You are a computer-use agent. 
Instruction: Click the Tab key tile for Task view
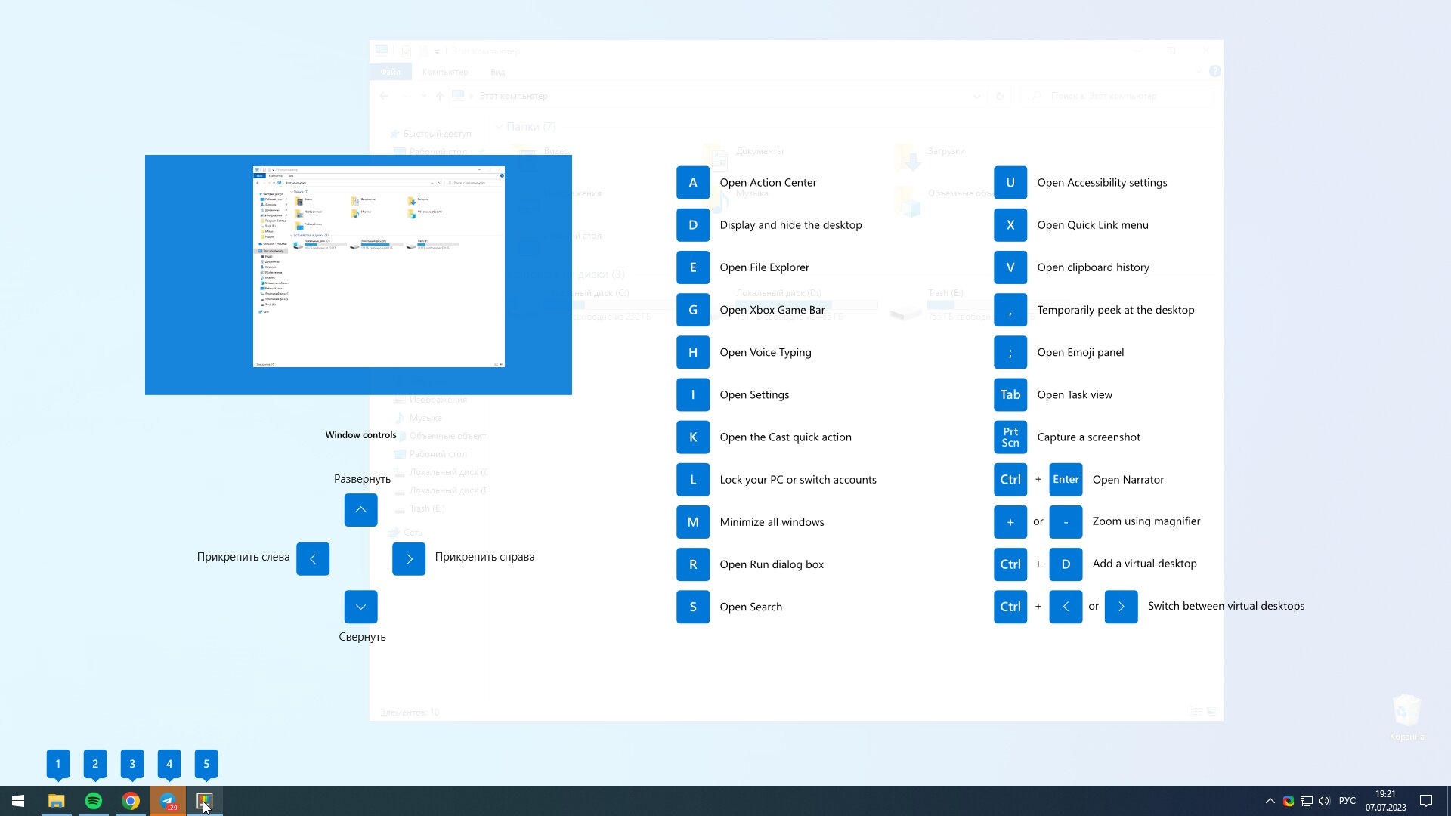1010,394
